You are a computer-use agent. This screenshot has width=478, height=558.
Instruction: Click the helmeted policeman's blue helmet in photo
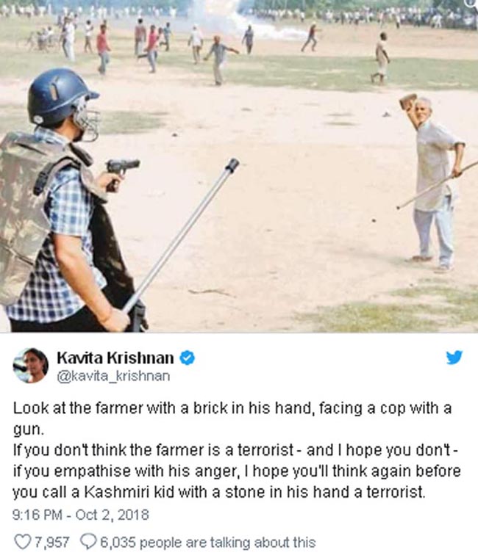pyautogui.click(x=60, y=96)
